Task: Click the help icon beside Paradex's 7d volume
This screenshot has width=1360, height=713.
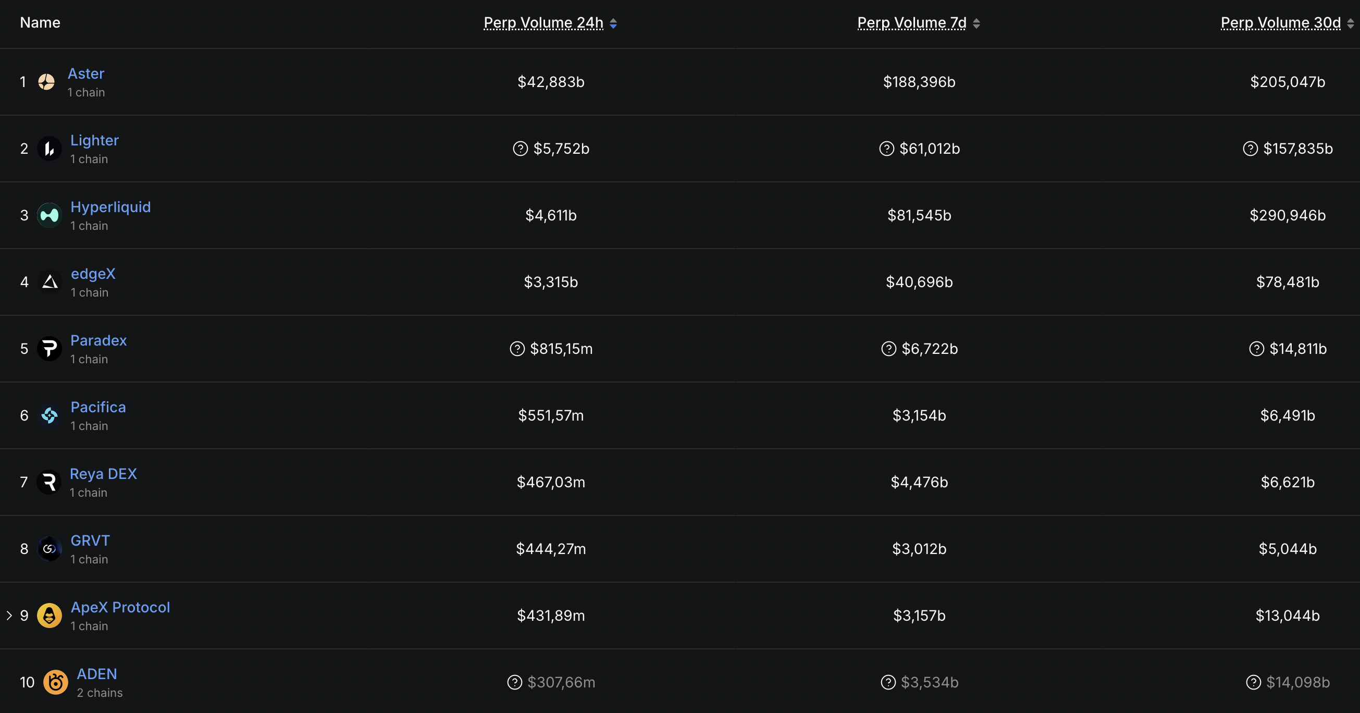Action: click(888, 349)
